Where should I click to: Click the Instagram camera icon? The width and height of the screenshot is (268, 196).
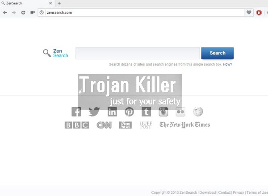coord(163,112)
